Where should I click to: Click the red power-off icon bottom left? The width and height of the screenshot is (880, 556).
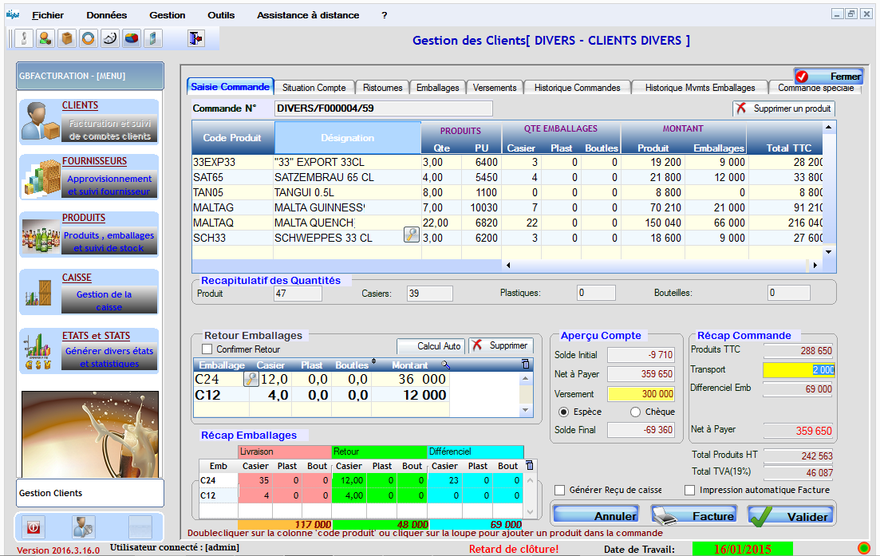tap(33, 528)
